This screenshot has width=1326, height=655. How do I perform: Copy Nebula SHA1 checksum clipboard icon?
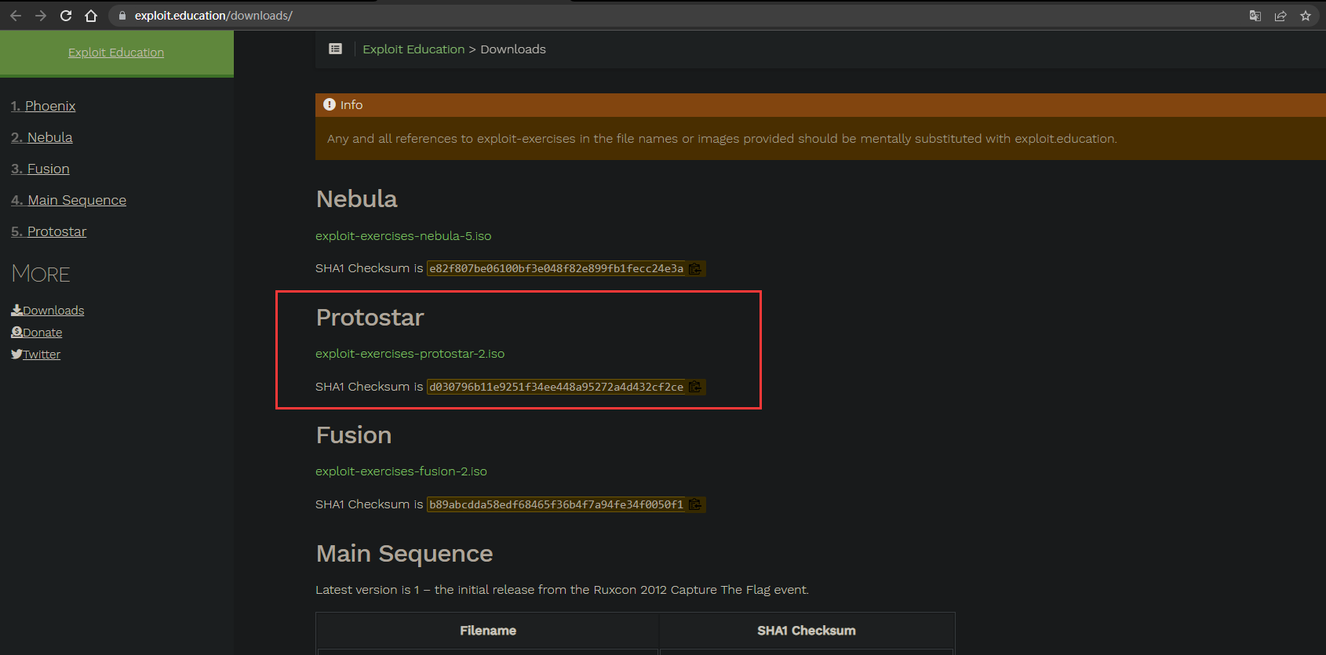click(695, 268)
